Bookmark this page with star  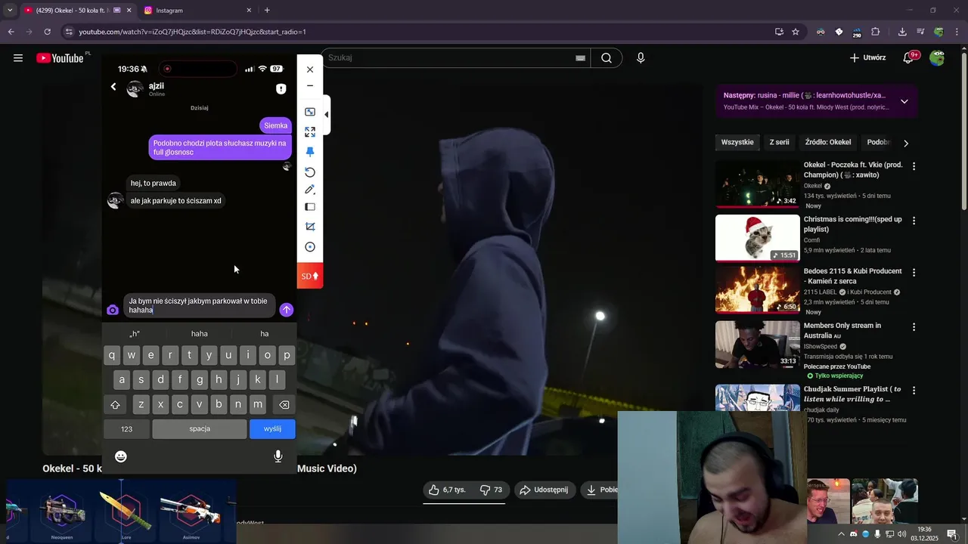[796, 32]
